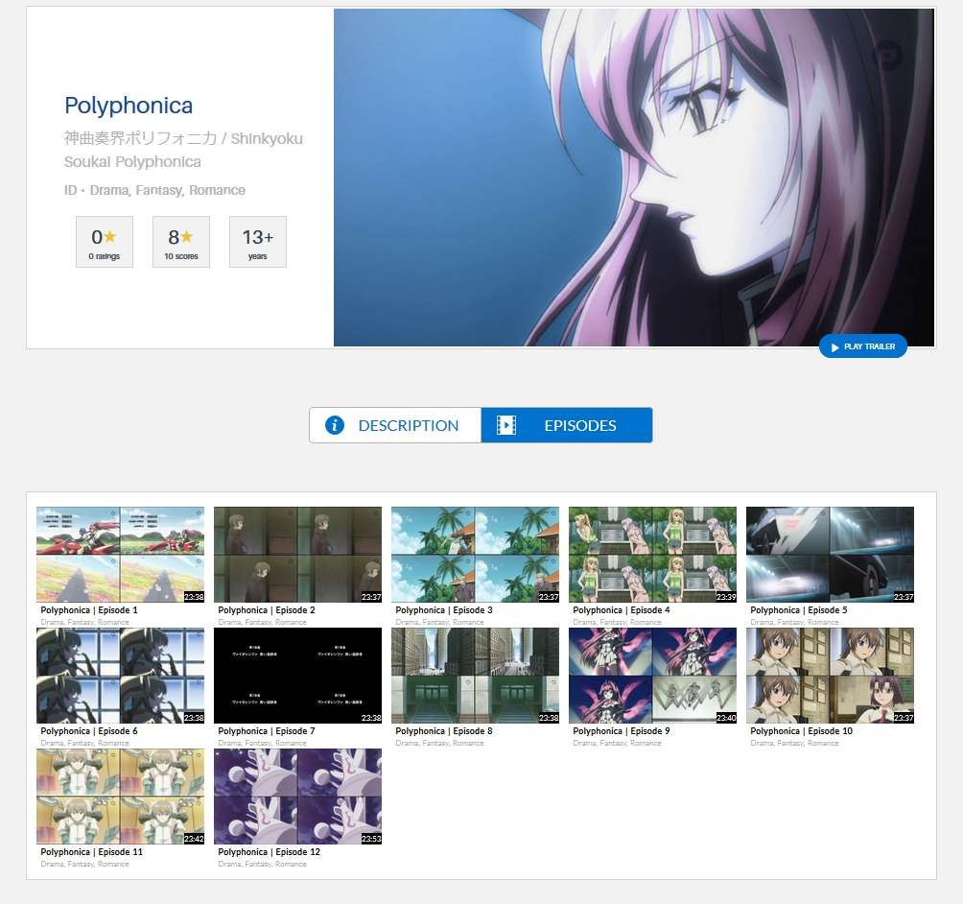Click the film strip icon beside Episodes
963x904 pixels.
pos(506,425)
